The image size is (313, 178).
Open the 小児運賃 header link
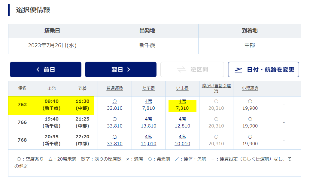[x=250, y=88]
